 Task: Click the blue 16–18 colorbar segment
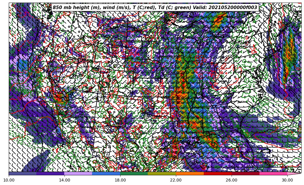106,173
